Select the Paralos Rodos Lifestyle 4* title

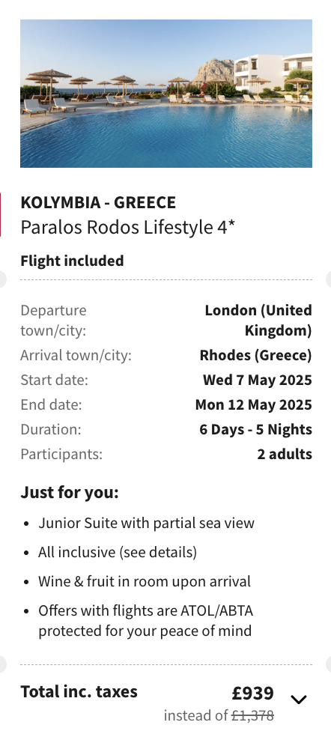tap(128, 228)
